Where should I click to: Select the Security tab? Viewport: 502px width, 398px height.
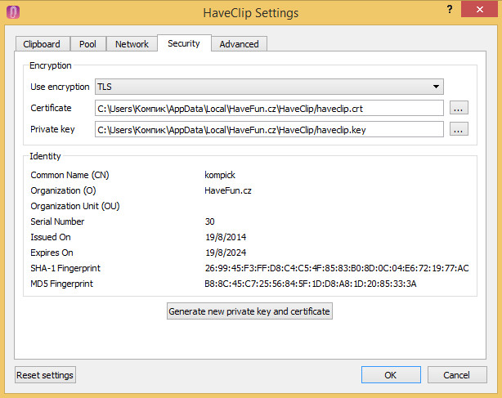click(x=184, y=43)
